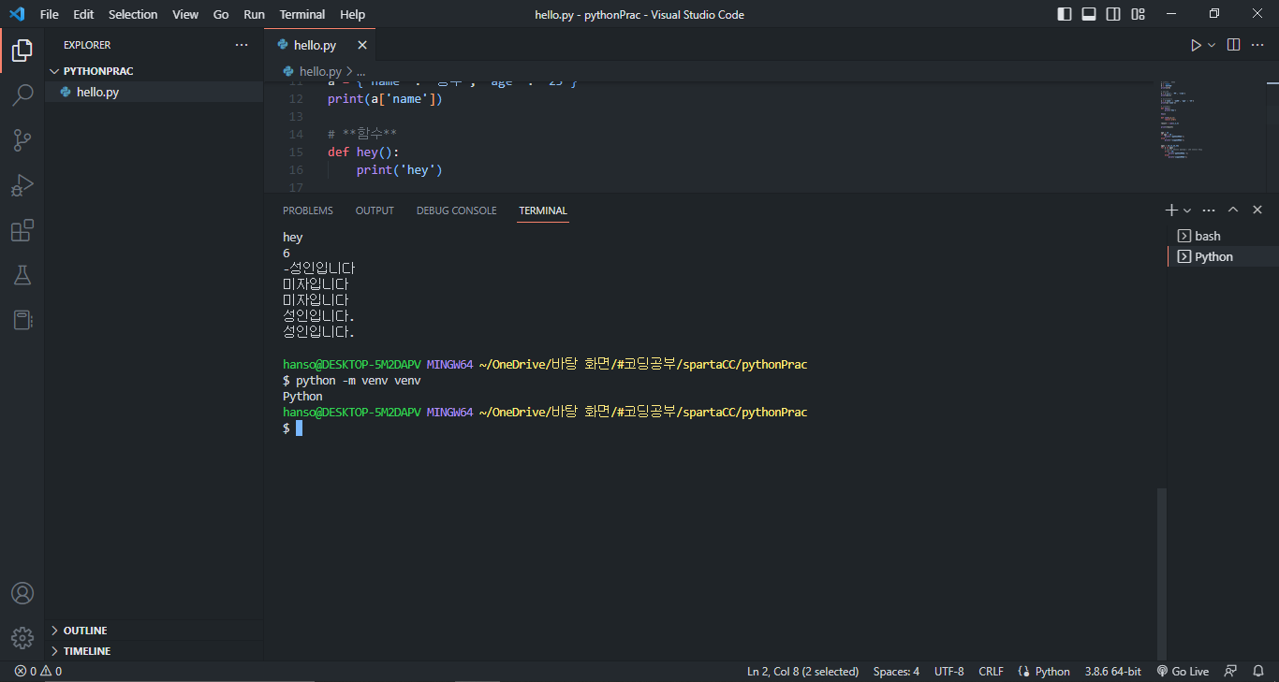Click the VS Code logo icon

16,14
